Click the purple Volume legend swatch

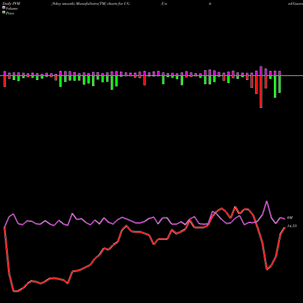pyautogui.click(x=4, y=7)
